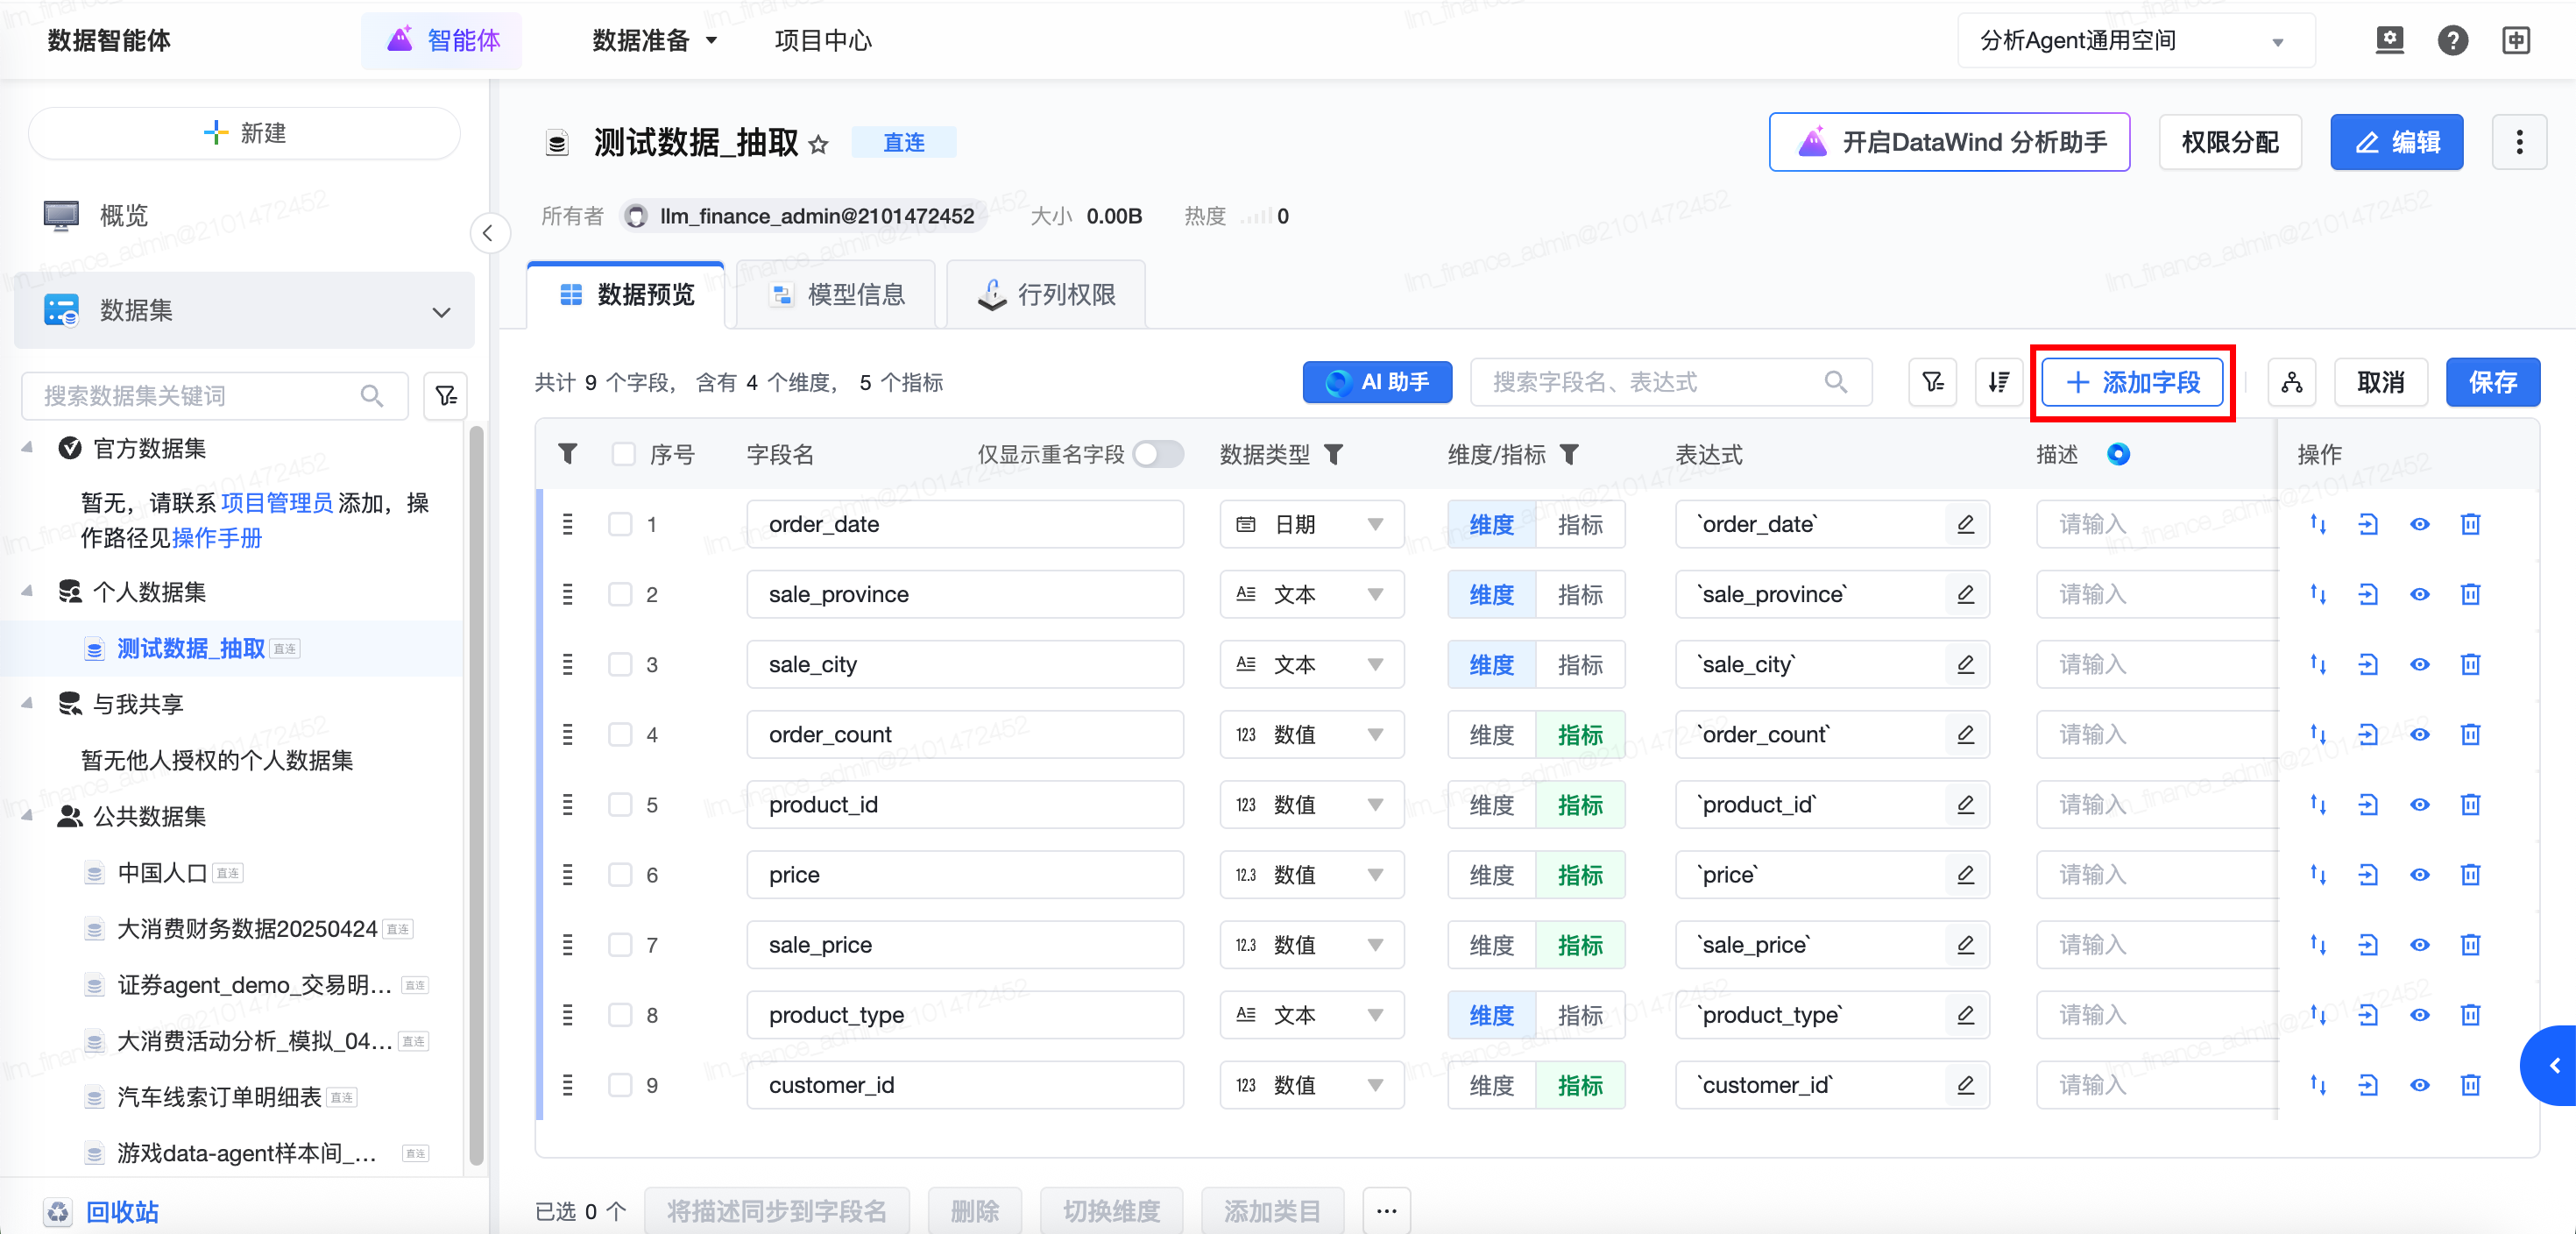Check the product_id row checkbox
This screenshot has height=1234, width=2576.
point(620,805)
